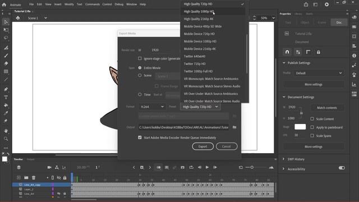This screenshot has width=359, height=202.
Task: Collapse the Document Settings section
Action: [284, 97]
